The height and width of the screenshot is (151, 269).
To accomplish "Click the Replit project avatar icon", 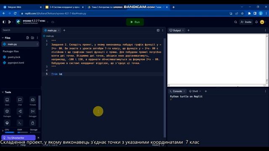I will point(18,22).
